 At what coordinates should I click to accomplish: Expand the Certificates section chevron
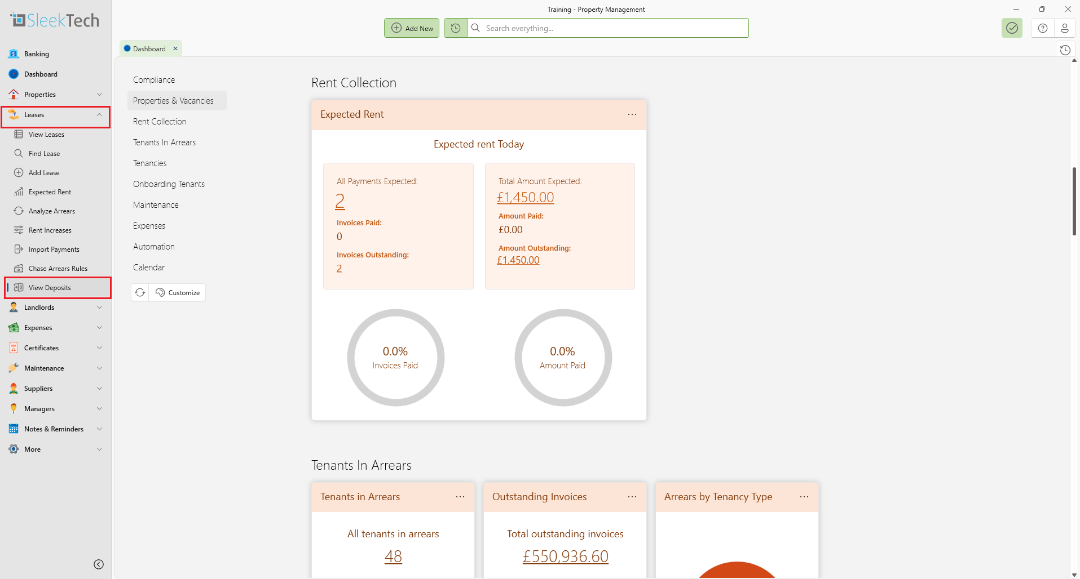tap(99, 348)
